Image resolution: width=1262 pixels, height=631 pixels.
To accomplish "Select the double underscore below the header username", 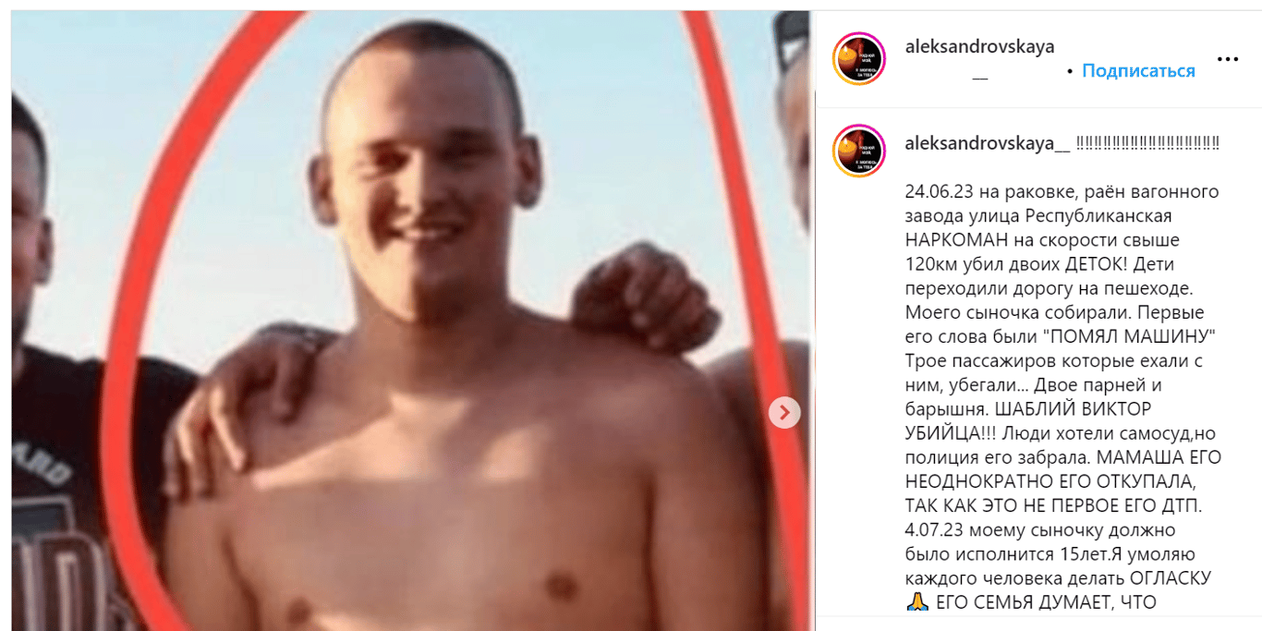I will 980,78.
